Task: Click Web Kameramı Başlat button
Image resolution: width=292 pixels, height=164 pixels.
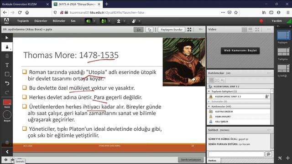Action: pos(240,51)
